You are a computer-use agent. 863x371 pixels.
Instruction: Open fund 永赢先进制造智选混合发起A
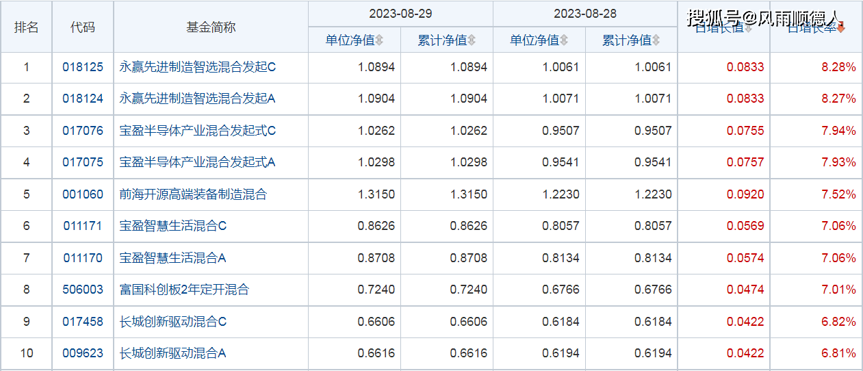coord(197,99)
